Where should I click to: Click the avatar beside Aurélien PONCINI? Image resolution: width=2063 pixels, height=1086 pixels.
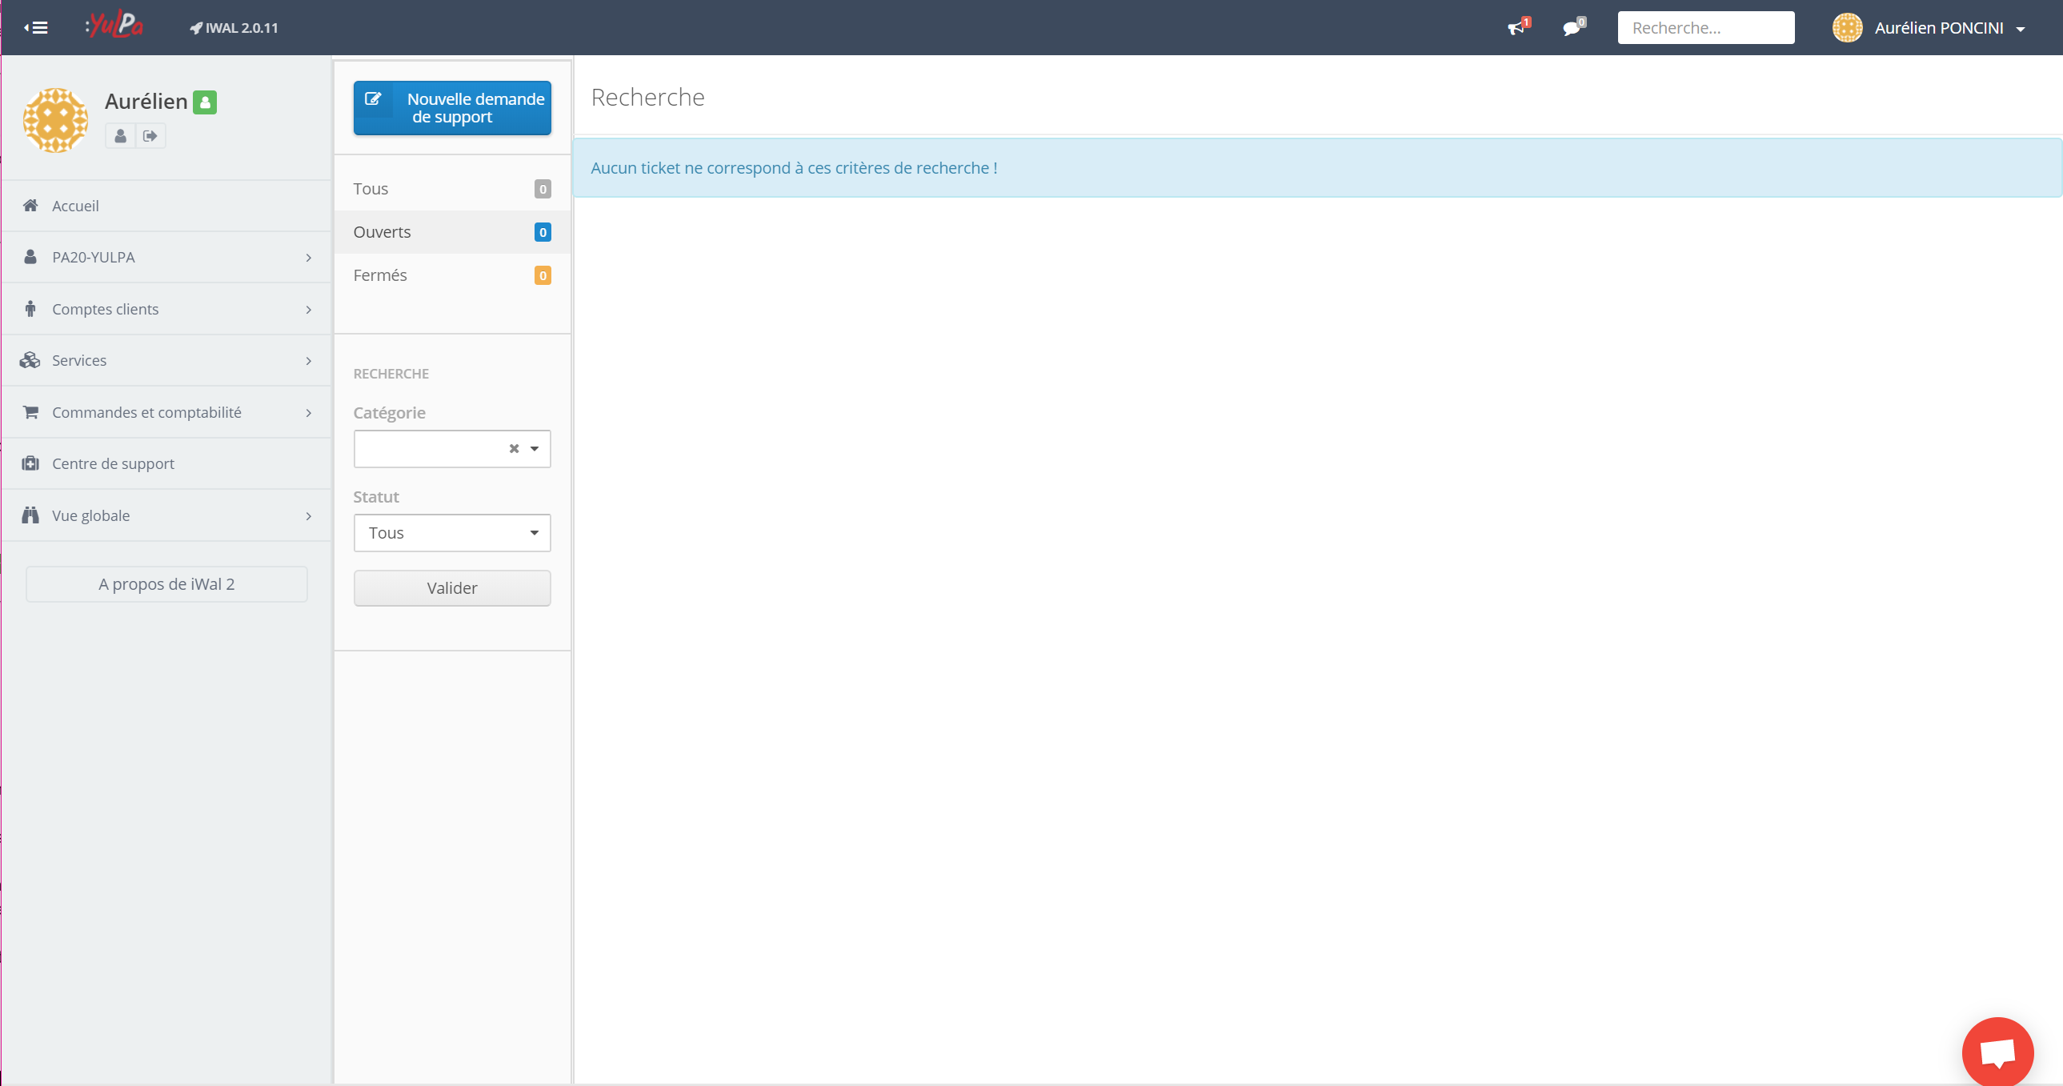pos(1847,27)
